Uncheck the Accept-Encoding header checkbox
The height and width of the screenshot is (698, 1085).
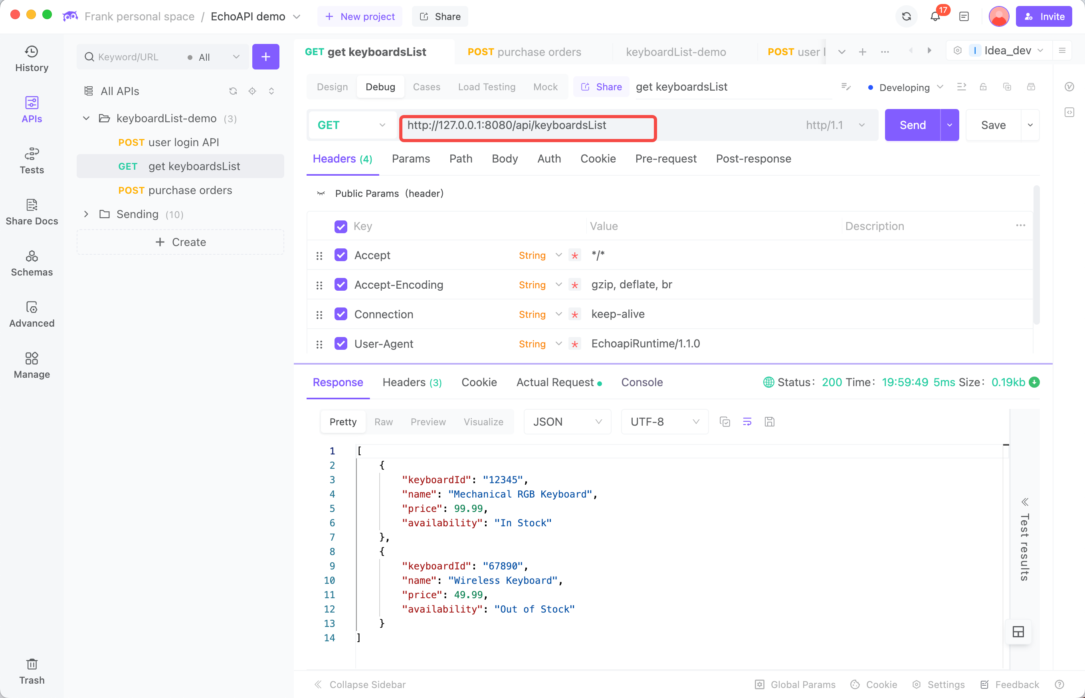341,285
